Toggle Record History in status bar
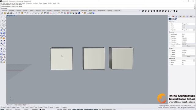Image resolution: width=196 pixels, height=110 pixels. 93,109
